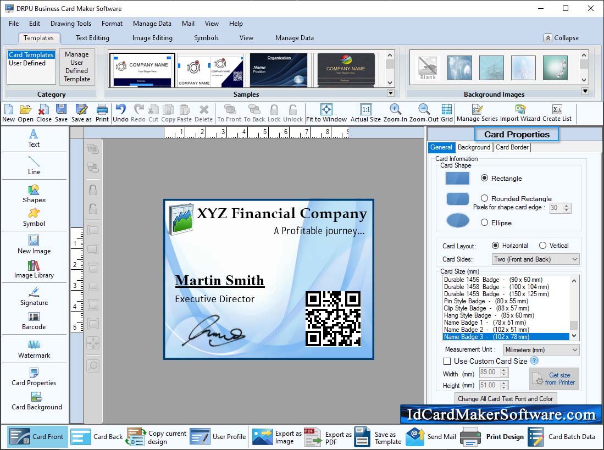Create a New card file
Viewport: 604px width, 450px height.
click(x=8, y=113)
